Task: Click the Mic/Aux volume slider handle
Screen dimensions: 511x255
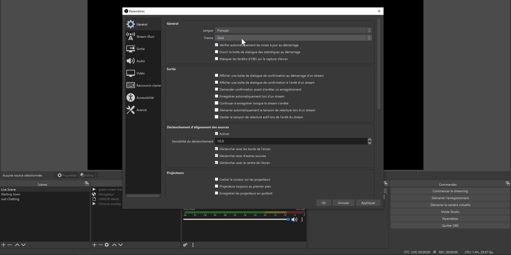Action: [288, 220]
